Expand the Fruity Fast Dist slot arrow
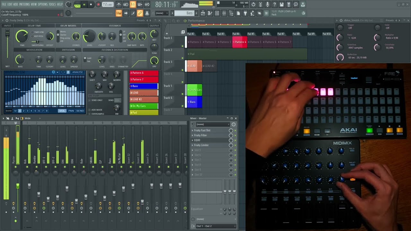 pyautogui.click(x=193, y=130)
